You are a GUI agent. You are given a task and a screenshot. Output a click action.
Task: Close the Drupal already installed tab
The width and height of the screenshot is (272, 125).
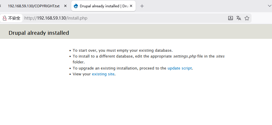[x=131, y=6]
